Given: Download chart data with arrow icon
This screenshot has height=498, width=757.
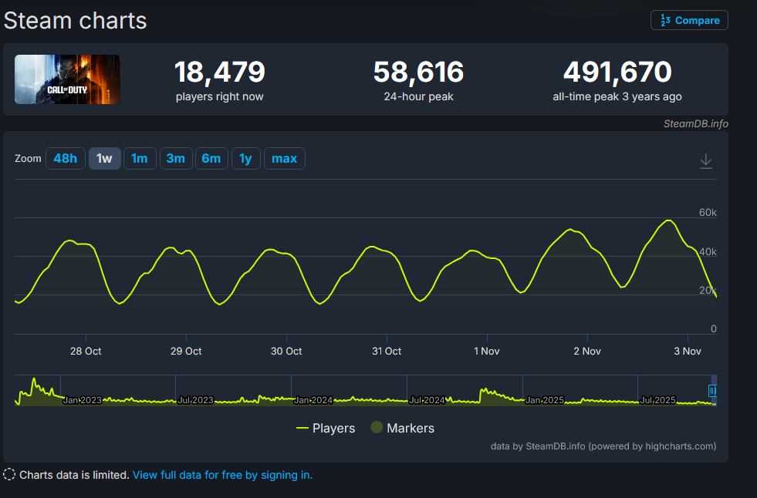Looking at the screenshot, I should pyautogui.click(x=706, y=160).
